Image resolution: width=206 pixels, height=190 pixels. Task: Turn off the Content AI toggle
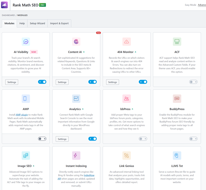92,82
